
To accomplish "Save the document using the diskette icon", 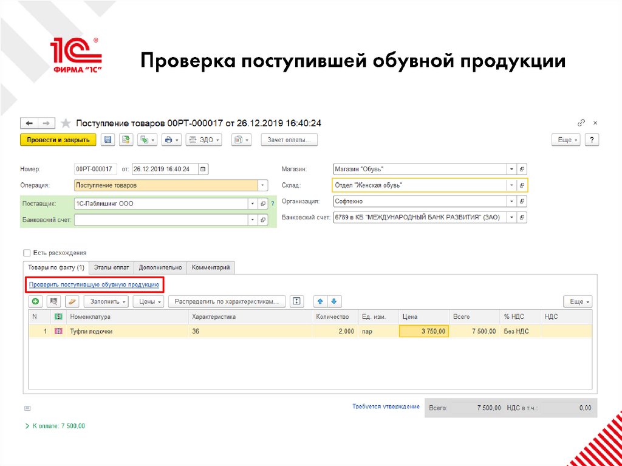I will click(x=108, y=139).
